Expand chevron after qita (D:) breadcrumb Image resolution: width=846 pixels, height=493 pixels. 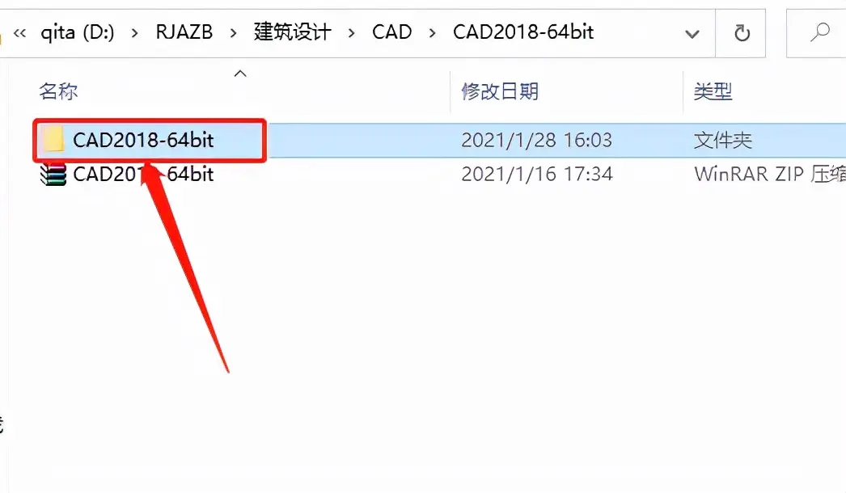click(x=135, y=33)
